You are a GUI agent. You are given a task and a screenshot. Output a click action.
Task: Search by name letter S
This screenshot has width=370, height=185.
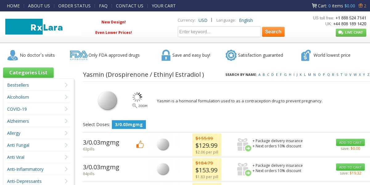337,75
